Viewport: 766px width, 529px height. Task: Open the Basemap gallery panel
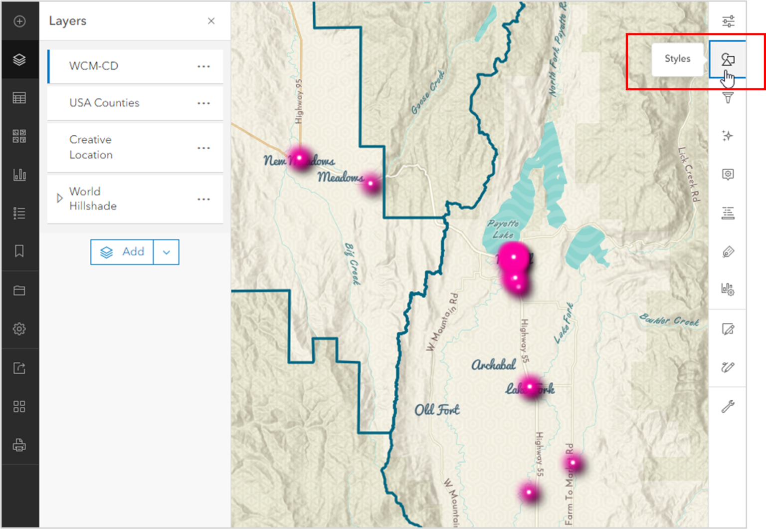[19, 136]
